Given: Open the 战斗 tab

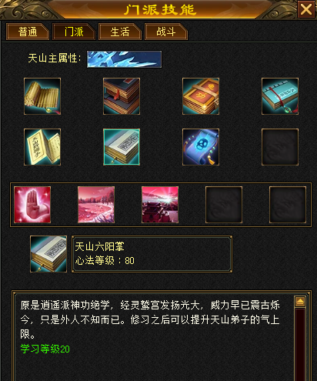Looking at the screenshot, I should tap(166, 32).
